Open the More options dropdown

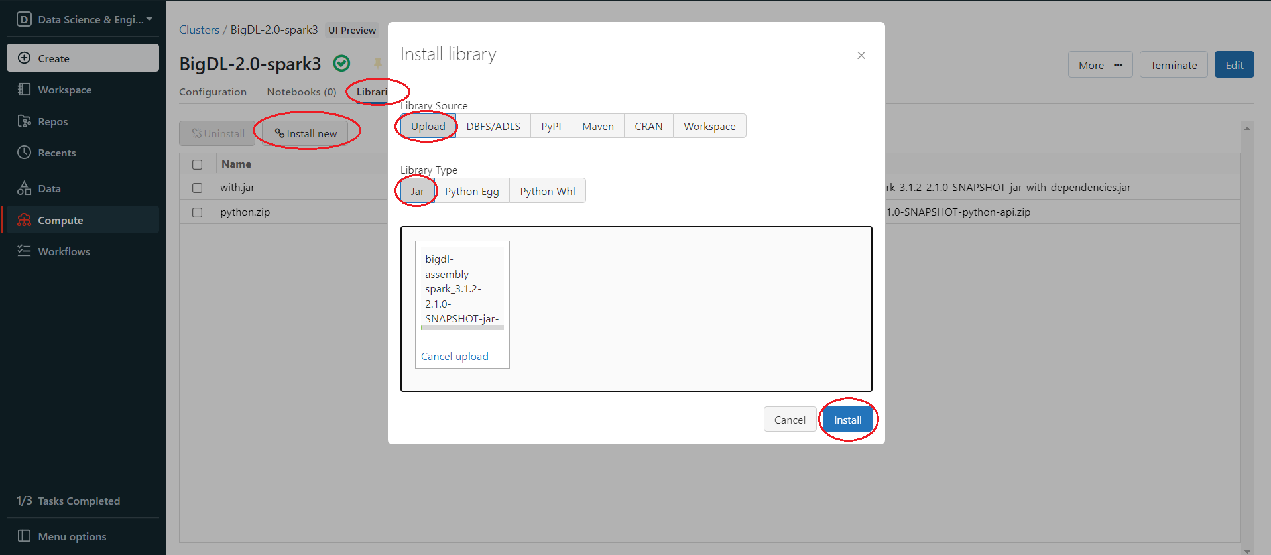click(x=1100, y=65)
